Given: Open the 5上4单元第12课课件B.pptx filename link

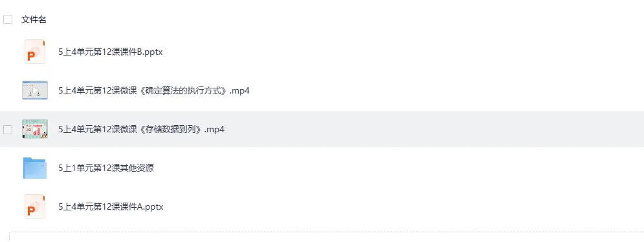Looking at the screenshot, I should pos(111,52).
